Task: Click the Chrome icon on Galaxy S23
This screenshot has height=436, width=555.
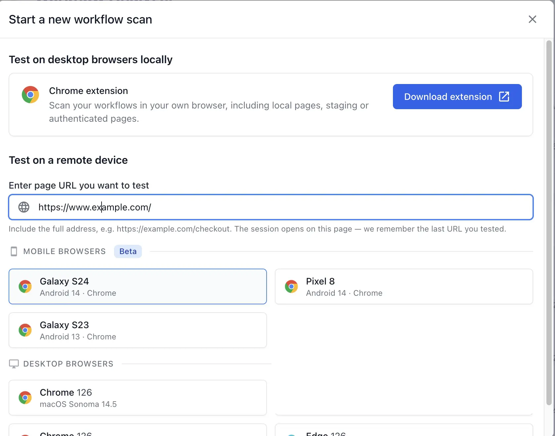Action: tap(25, 330)
